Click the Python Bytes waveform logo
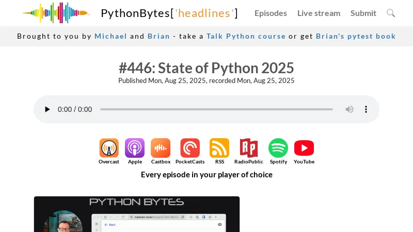 [56, 13]
